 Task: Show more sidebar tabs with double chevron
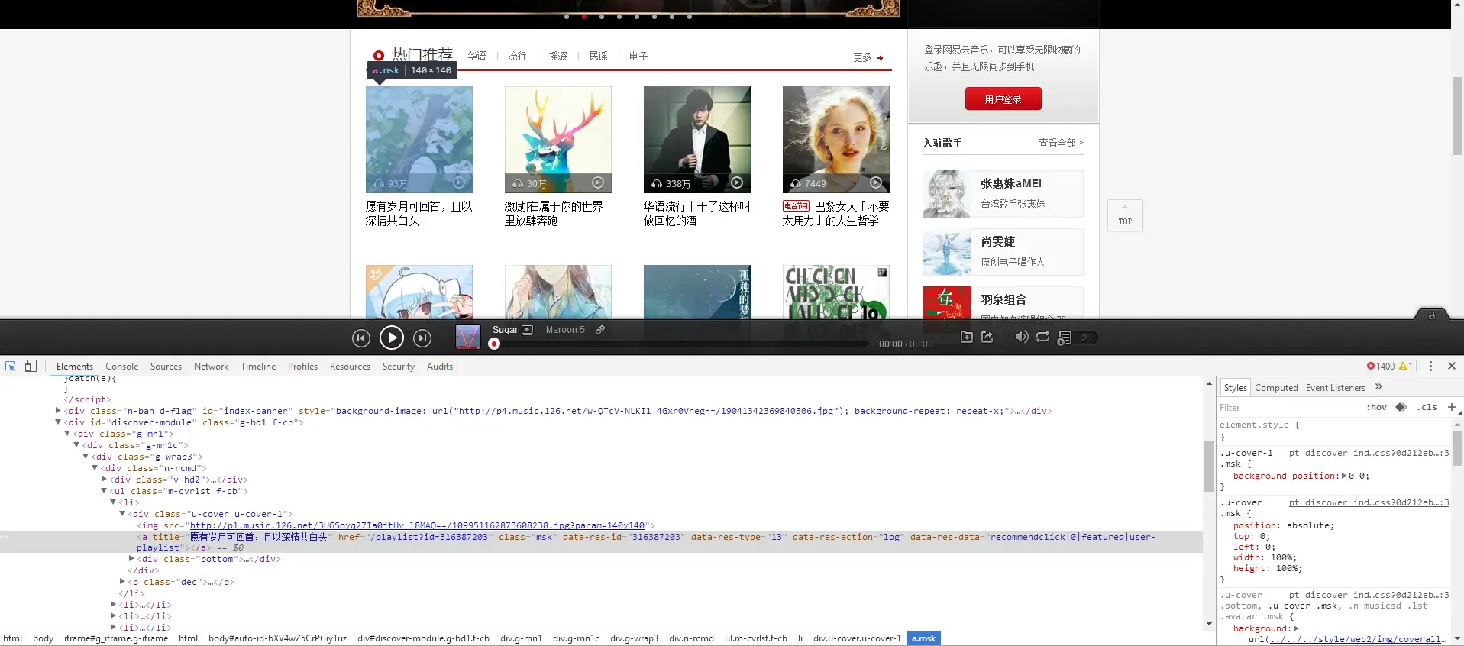point(1378,387)
